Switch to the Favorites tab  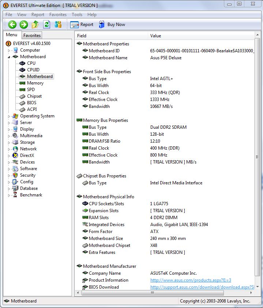pos(32,35)
